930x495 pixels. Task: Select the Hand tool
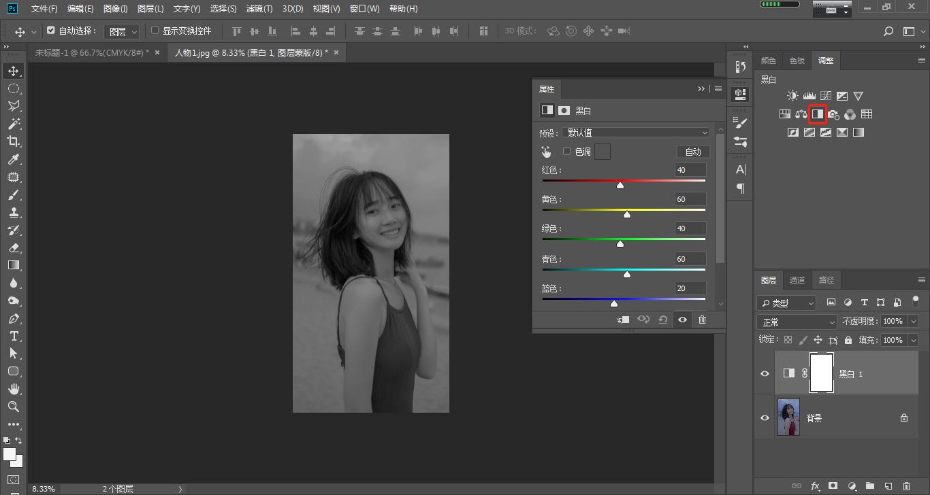click(13, 389)
